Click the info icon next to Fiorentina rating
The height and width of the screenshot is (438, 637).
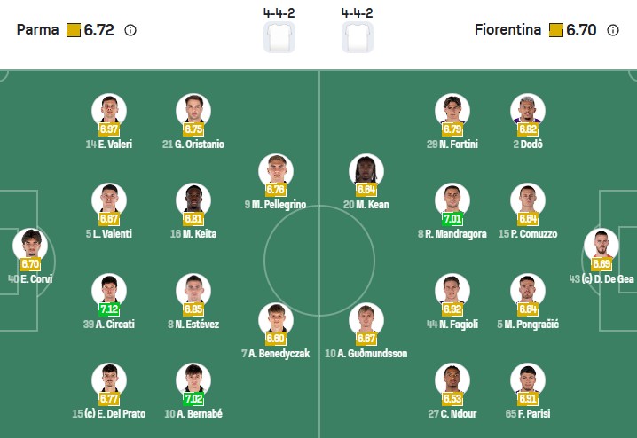click(613, 30)
